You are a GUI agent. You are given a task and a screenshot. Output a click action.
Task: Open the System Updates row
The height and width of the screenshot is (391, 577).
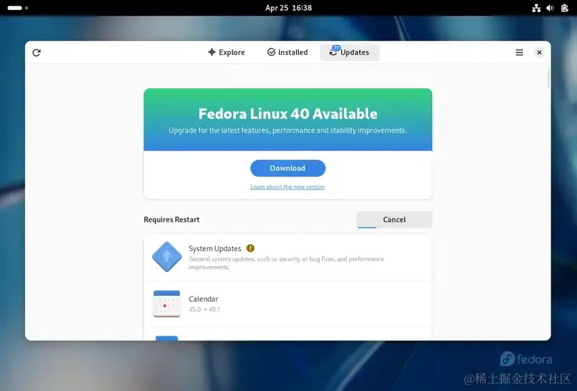coord(288,257)
